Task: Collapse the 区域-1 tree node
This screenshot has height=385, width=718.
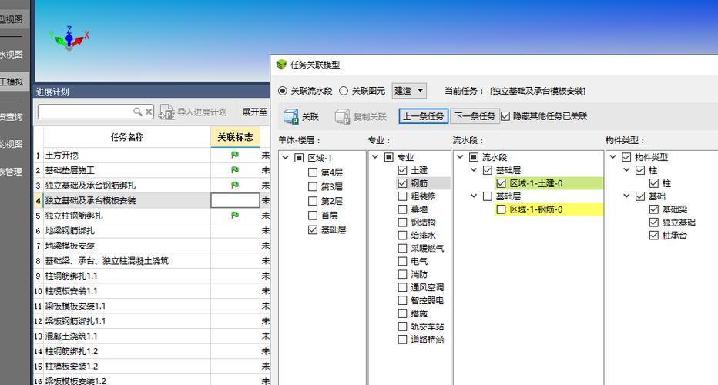Action: point(285,158)
